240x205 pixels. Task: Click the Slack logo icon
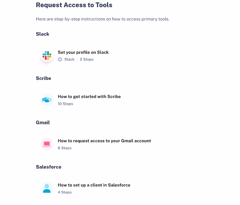pos(47,56)
